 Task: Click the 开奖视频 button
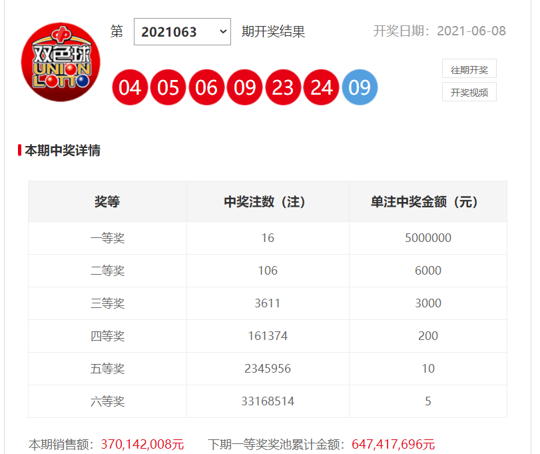pos(469,92)
